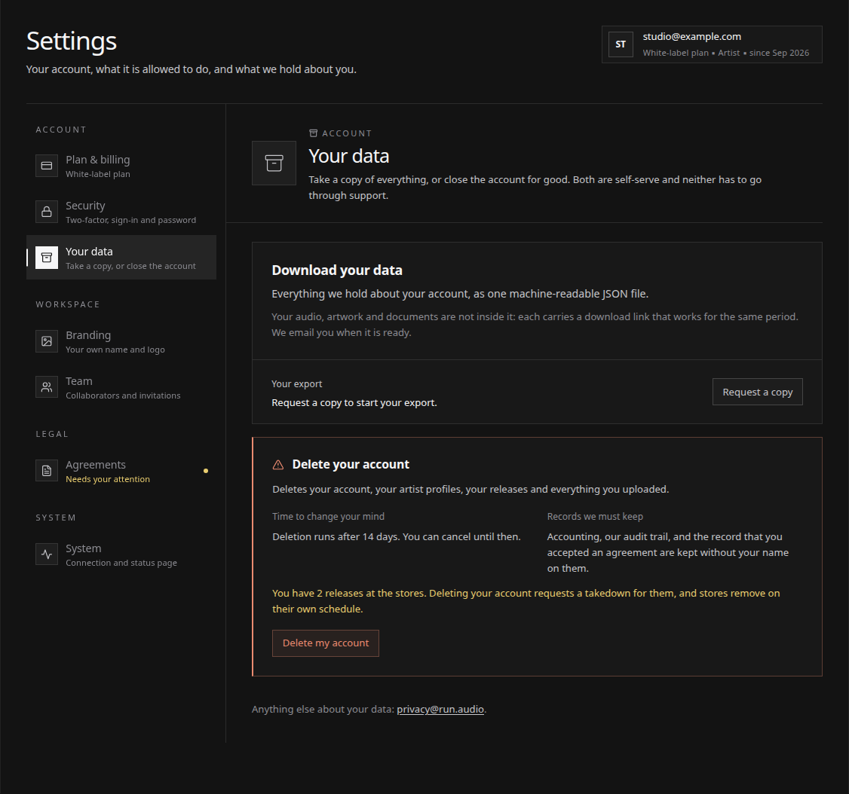Click the warning triangle icon by Delete your account
The height and width of the screenshot is (794, 849).
click(x=278, y=465)
